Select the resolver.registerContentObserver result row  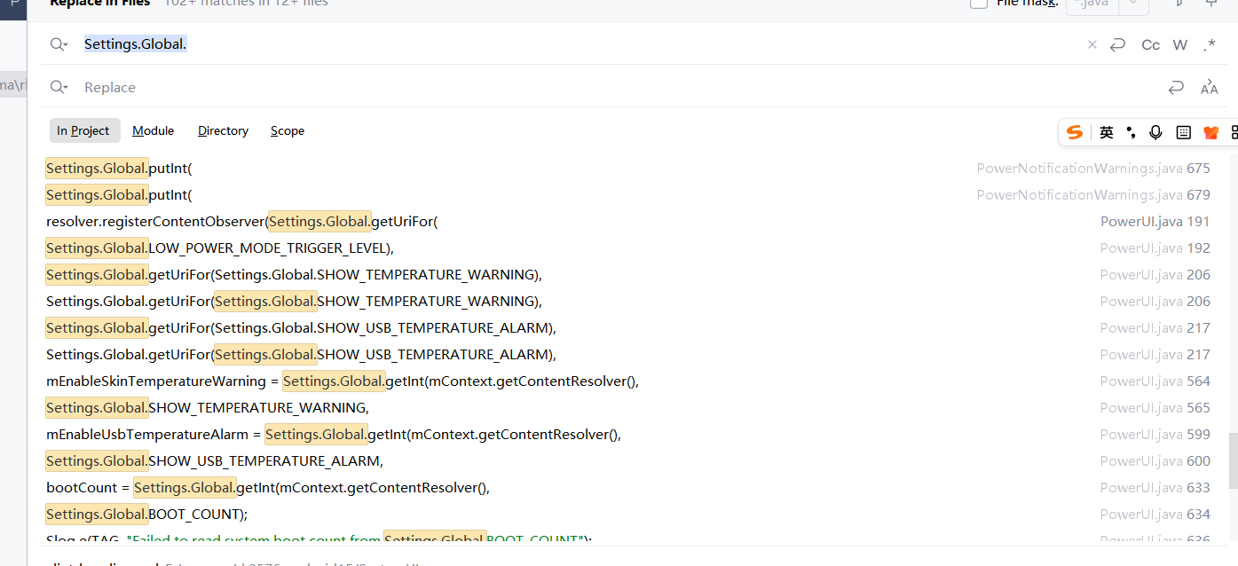point(628,221)
